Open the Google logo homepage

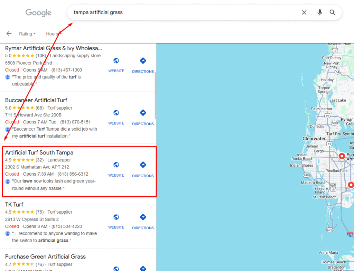pos(38,13)
